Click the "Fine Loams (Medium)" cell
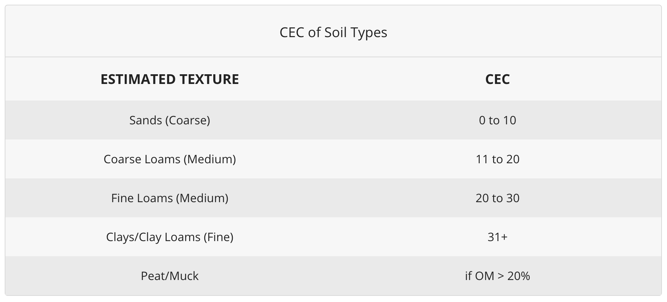This screenshot has height=302, width=667. pyautogui.click(x=170, y=198)
